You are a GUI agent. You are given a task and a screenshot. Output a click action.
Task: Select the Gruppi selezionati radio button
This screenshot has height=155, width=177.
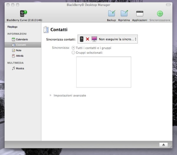(x=73, y=53)
